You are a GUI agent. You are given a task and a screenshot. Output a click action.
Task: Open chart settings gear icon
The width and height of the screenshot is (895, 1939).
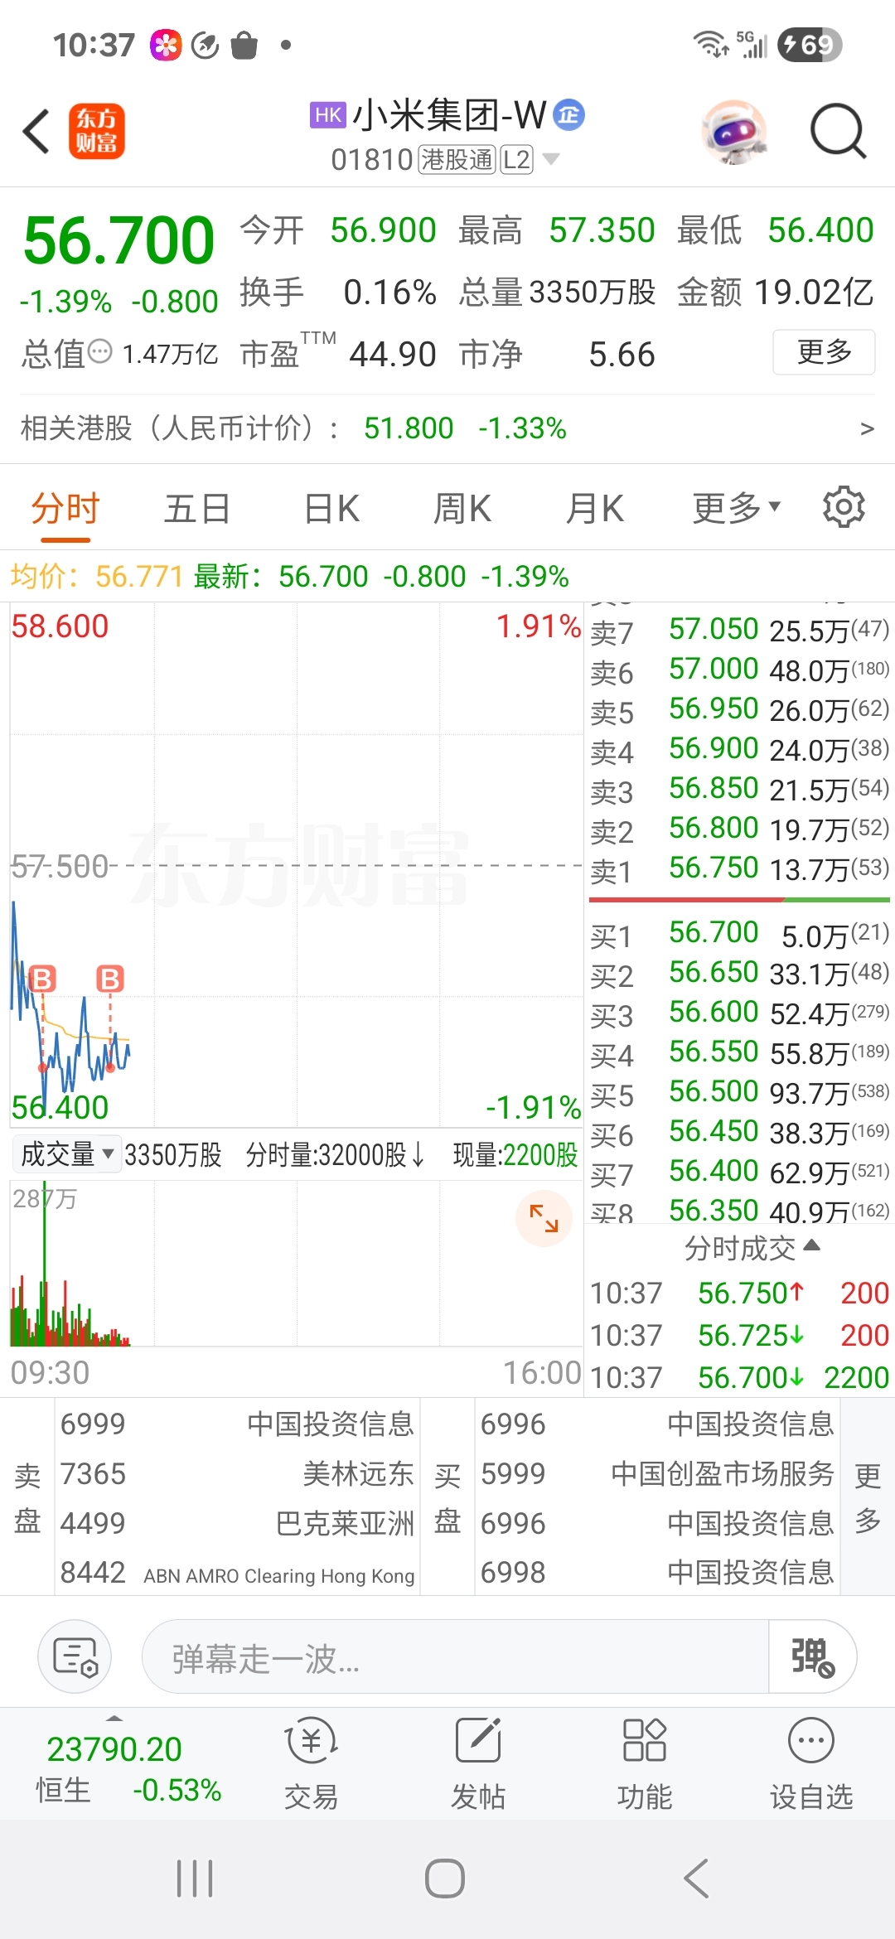pyautogui.click(x=844, y=506)
